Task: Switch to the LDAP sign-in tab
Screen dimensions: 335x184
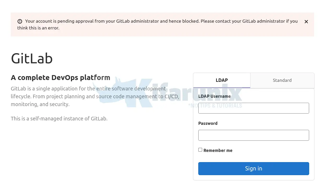Action: point(222,80)
